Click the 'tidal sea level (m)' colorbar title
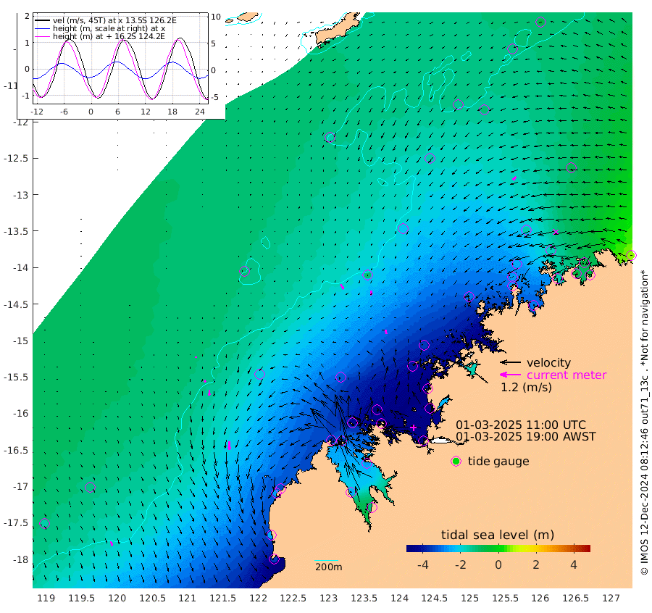This screenshot has width=652, height=613. pyautogui.click(x=498, y=535)
